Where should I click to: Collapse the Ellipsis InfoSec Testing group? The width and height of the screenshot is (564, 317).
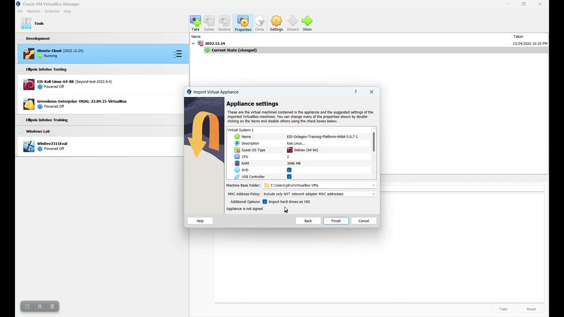(x=21, y=70)
